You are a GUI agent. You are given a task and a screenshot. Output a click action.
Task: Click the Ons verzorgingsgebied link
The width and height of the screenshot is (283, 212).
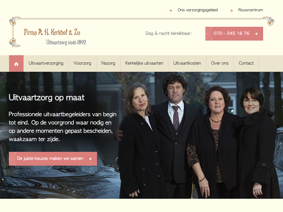pyautogui.click(x=198, y=10)
